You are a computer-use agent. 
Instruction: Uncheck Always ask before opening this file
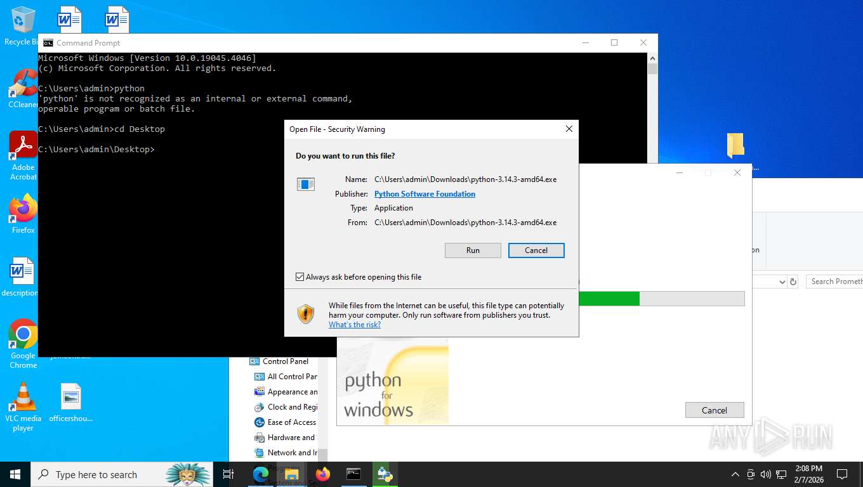300,277
